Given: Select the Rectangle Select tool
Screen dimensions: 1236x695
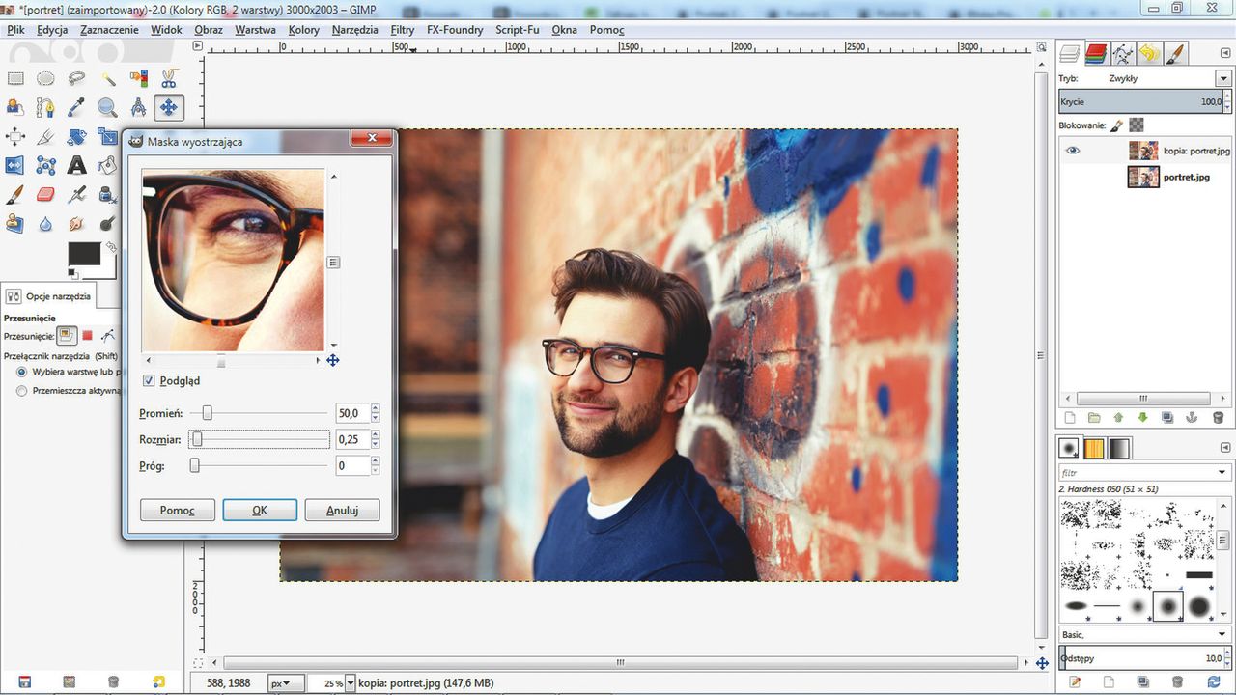Looking at the screenshot, I should (x=15, y=78).
